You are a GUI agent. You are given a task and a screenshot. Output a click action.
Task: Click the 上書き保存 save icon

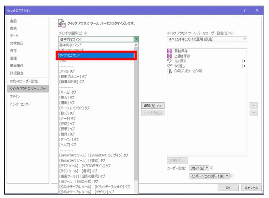[x=169, y=56]
